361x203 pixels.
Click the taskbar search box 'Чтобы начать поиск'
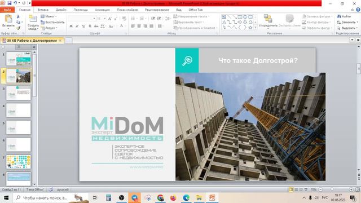51,198
